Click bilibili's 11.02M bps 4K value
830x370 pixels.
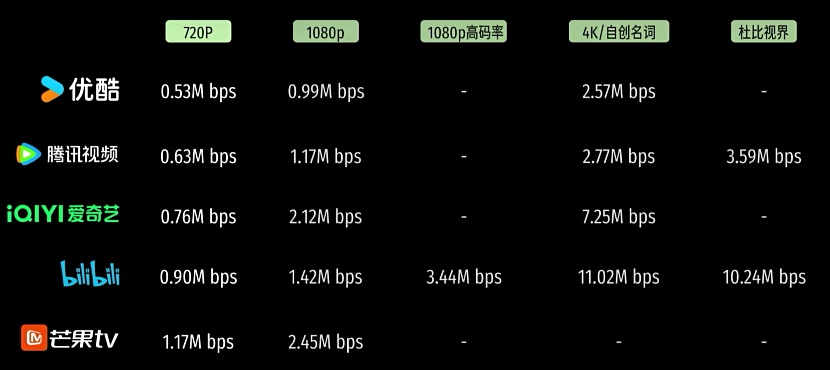pos(619,277)
